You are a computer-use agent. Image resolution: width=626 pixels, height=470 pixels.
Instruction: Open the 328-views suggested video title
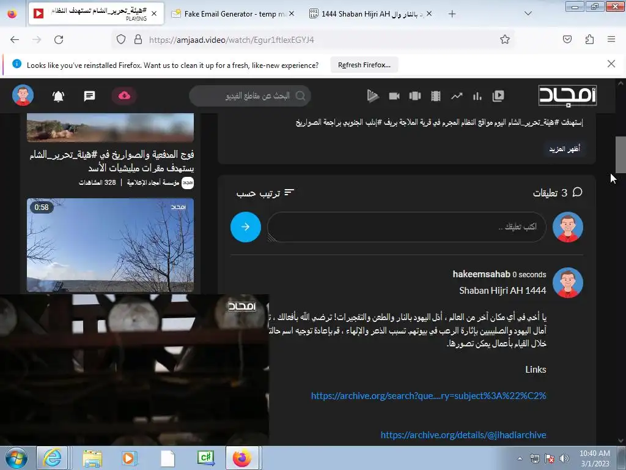[x=112, y=161]
